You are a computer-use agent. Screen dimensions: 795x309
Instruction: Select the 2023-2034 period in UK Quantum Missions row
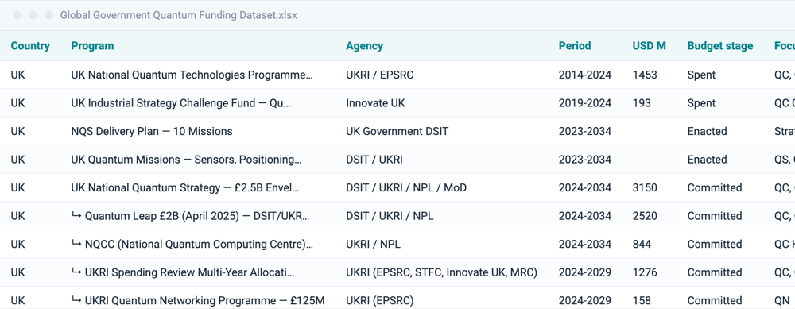click(x=585, y=160)
